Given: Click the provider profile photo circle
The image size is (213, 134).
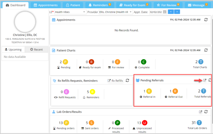Looking at the screenshot, I should click(25, 22).
